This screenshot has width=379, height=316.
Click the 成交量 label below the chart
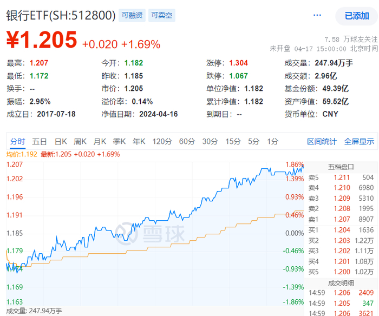tap(34, 311)
